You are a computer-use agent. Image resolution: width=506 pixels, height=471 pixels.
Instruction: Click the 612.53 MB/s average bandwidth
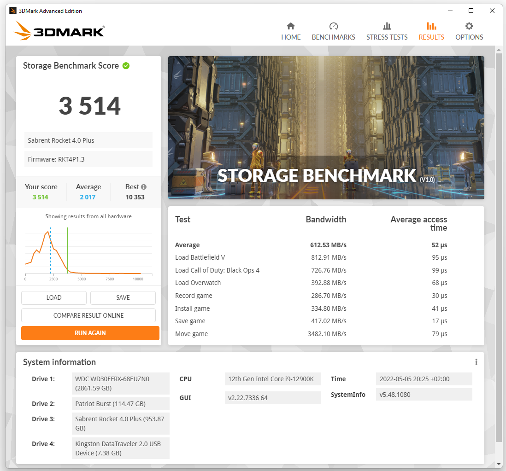(x=328, y=245)
